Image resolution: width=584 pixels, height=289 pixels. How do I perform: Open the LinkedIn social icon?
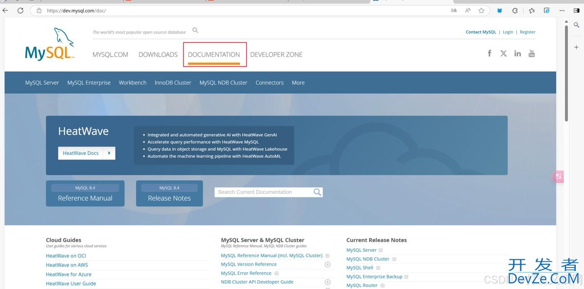(517, 53)
